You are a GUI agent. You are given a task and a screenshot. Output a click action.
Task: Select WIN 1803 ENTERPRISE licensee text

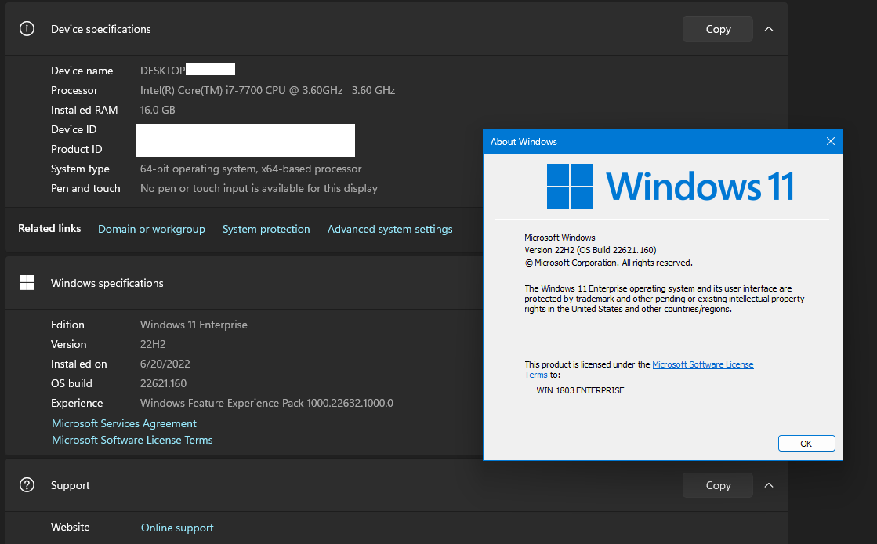tap(580, 390)
